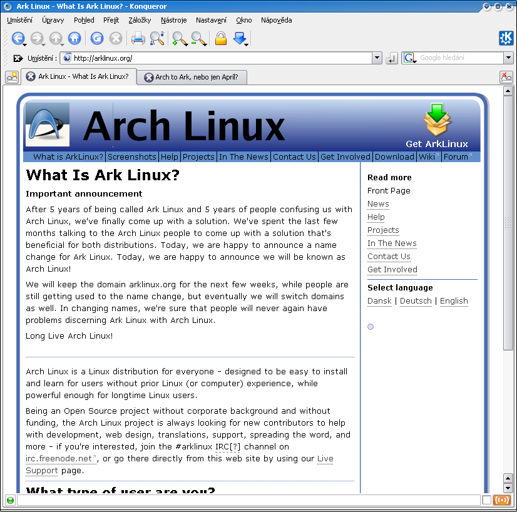Click the Get ArkLinux text link
The image size is (517, 512).
[437, 144]
